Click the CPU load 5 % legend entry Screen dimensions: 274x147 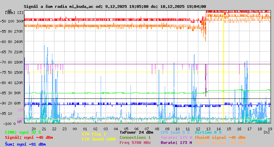point(175,132)
